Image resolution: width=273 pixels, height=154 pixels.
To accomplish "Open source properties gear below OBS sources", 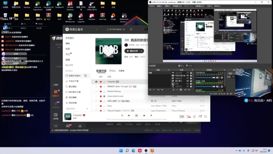I will [181, 90].
